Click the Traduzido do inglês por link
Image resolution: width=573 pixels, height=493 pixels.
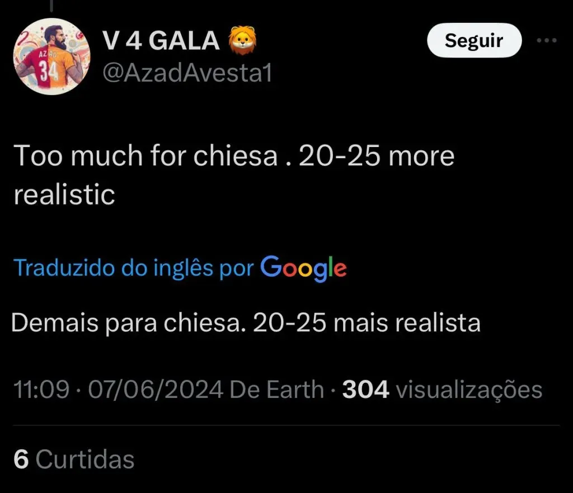pos(133,268)
